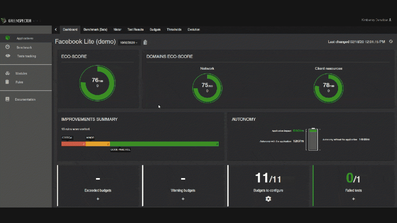Click the Warning budgets label
The height and width of the screenshot is (223, 397).
point(183,190)
